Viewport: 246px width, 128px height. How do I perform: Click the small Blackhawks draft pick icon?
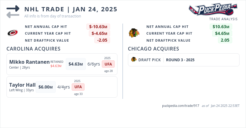pos(134,60)
